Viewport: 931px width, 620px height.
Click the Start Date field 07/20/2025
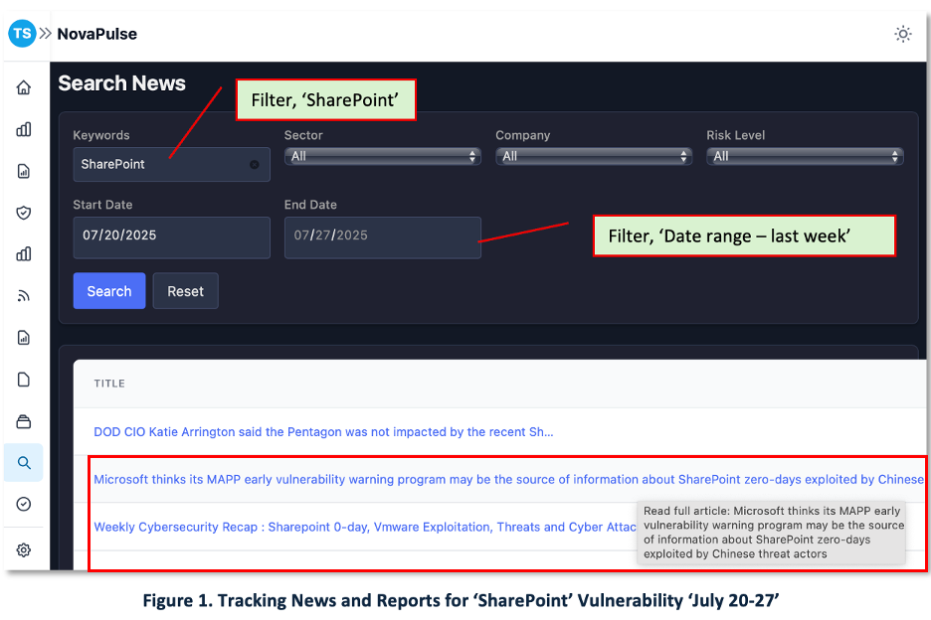tap(172, 237)
